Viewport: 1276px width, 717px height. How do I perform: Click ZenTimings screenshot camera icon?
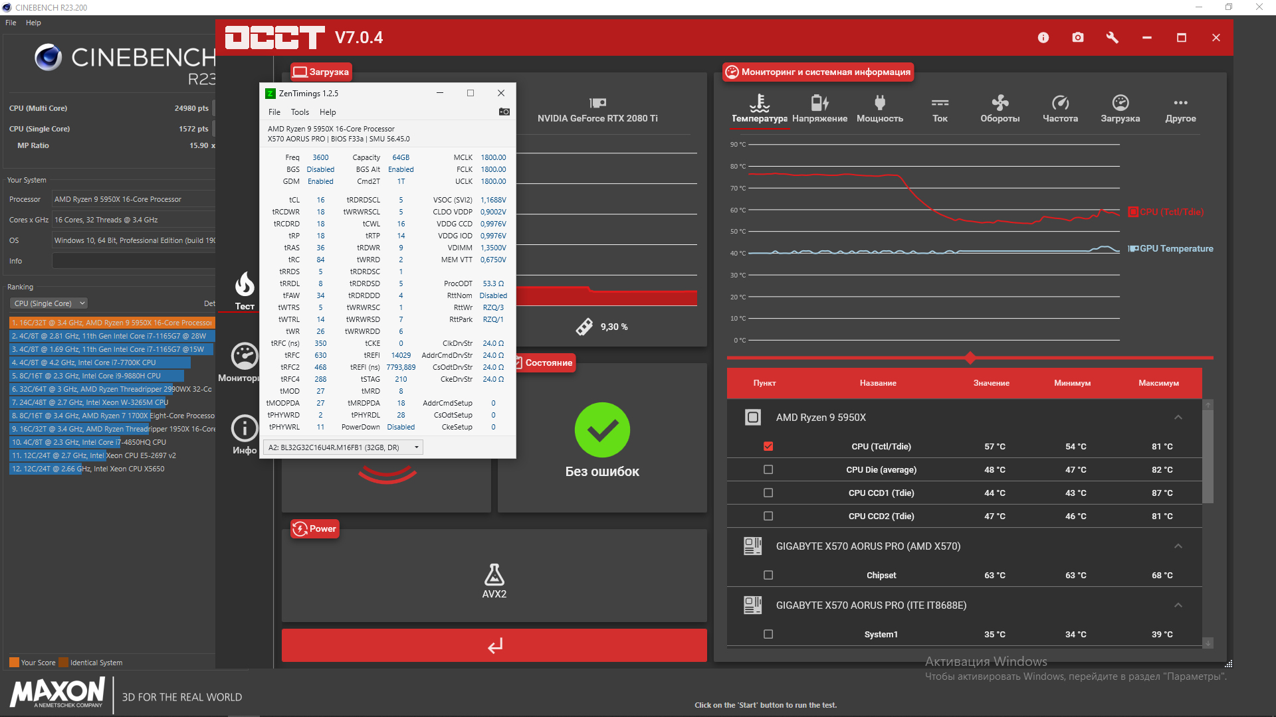504,112
